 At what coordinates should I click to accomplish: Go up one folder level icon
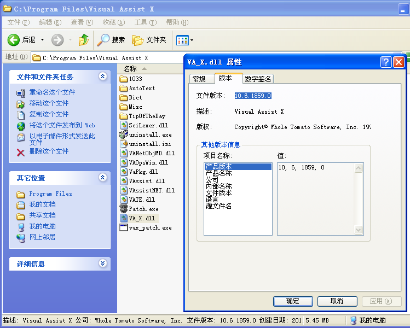84,40
